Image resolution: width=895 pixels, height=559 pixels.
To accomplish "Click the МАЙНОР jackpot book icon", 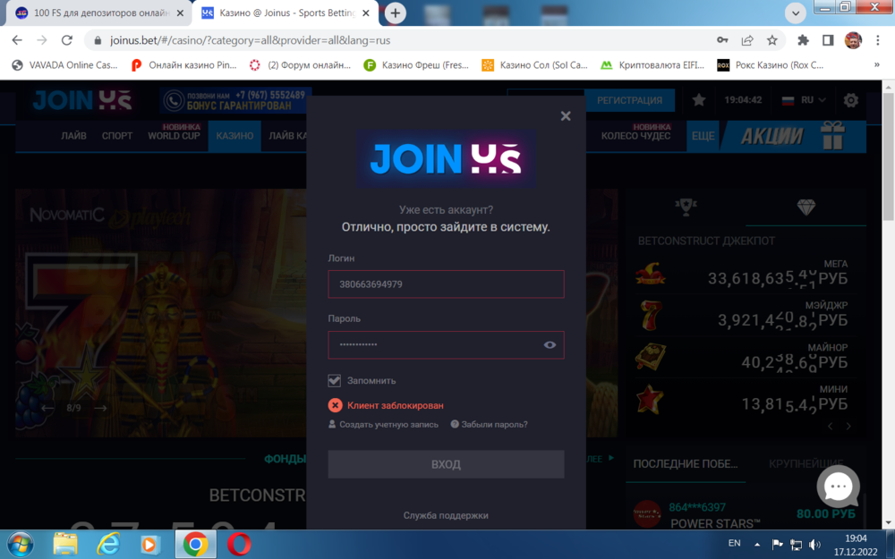I will pos(650,357).
